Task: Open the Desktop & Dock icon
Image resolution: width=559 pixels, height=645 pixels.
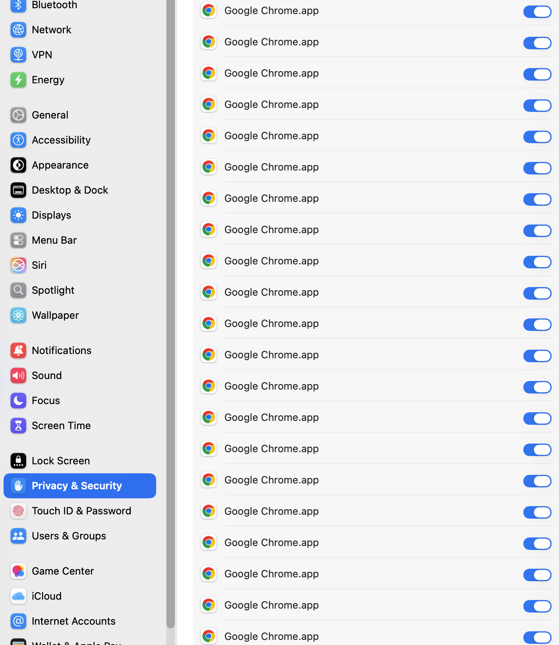Action: [x=18, y=190]
